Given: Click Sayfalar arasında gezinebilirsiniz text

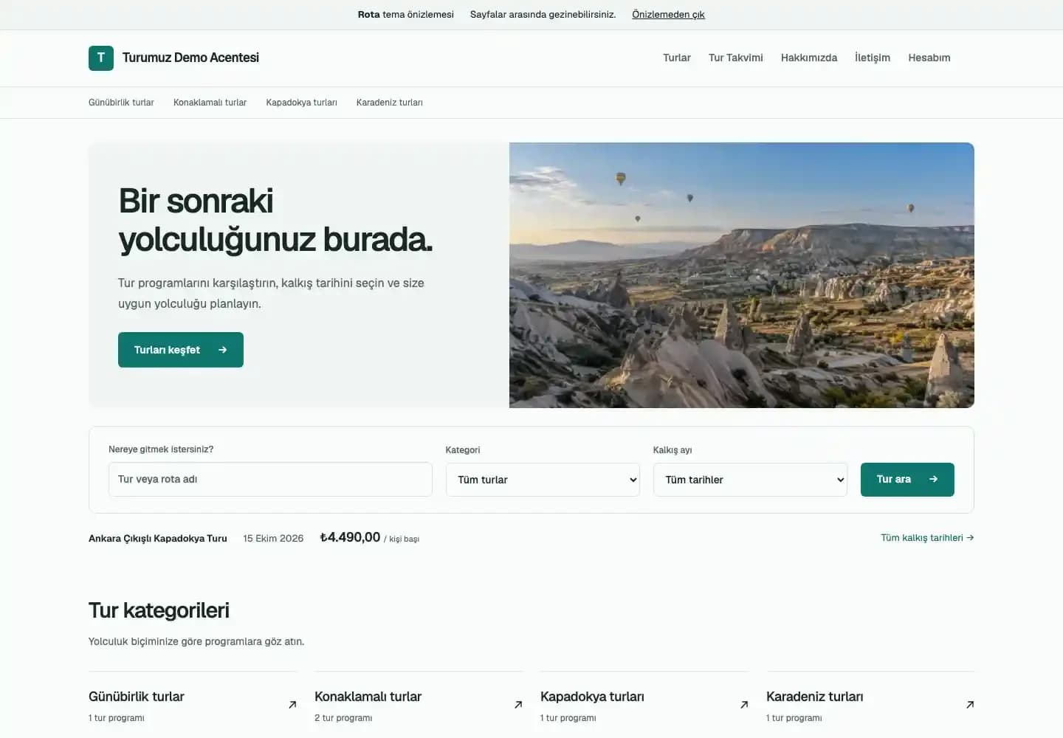Looking at the screenshot, I should pos(543,15).
